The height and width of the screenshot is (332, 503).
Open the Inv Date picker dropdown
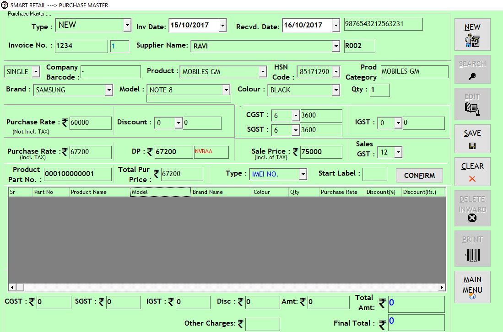click(222, 25)
